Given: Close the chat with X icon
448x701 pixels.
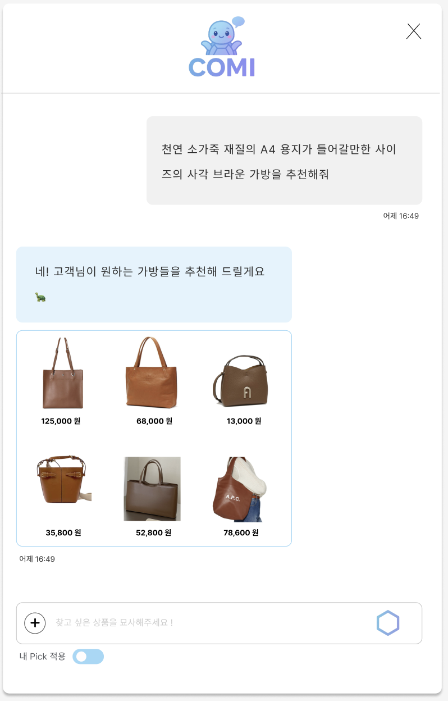Looking at the screenshot, I should [414, 31].
